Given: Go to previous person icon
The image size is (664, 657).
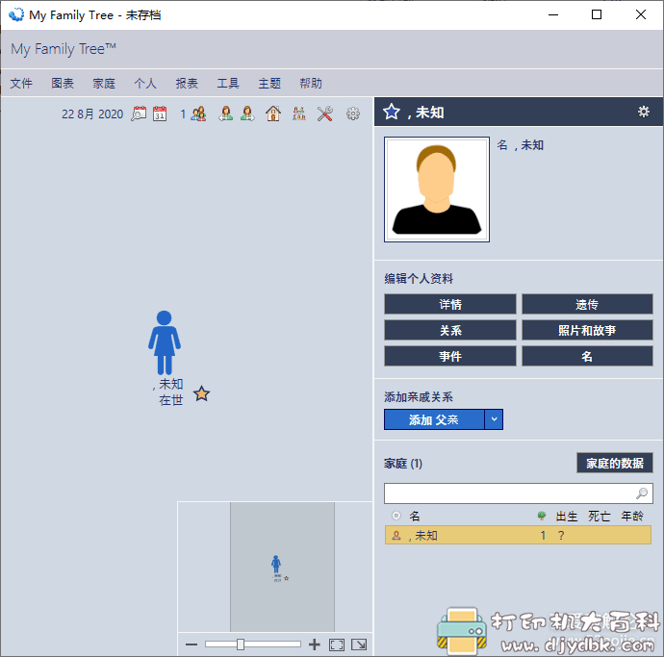Looking at the screenshot, I should tap(226, 114).
